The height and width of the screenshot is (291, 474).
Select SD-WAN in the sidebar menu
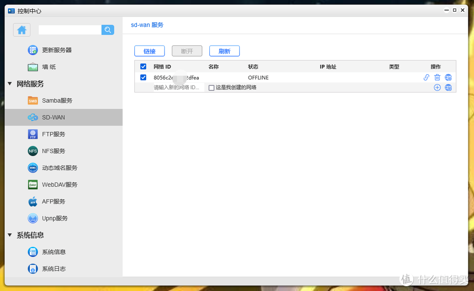pos(32,117)
